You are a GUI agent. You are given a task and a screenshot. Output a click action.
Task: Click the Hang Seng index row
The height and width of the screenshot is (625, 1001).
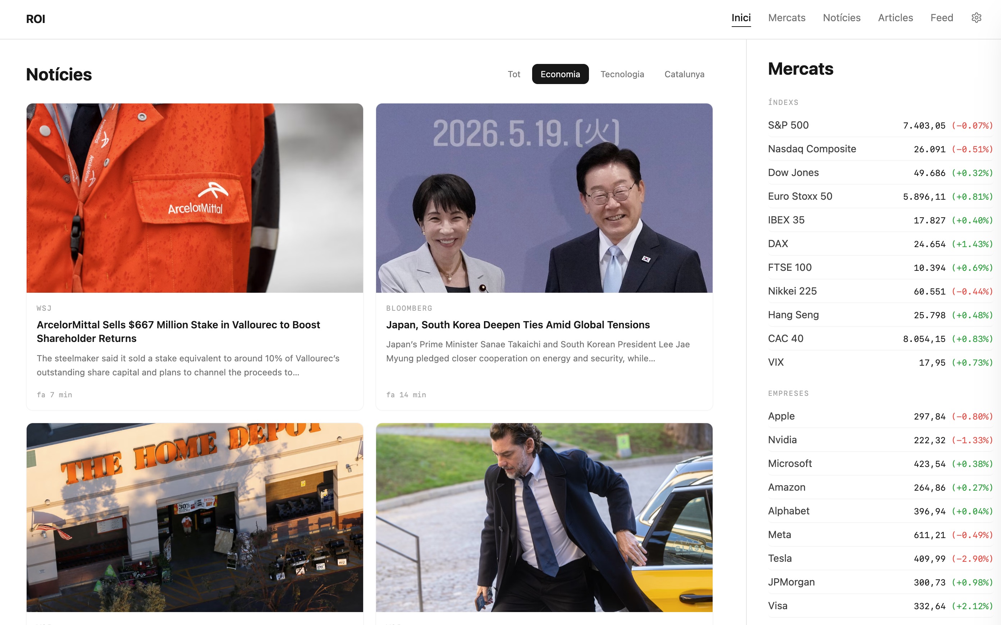(x=880, y=315)
